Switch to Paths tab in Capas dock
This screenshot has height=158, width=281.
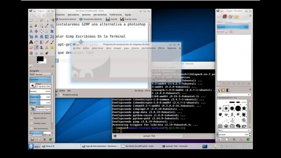coord(231,17)
